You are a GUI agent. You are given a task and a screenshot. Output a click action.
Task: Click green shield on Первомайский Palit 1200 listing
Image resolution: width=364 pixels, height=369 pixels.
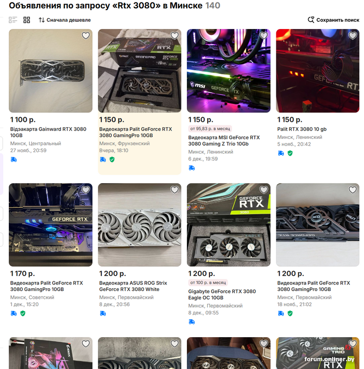(290, 314)
